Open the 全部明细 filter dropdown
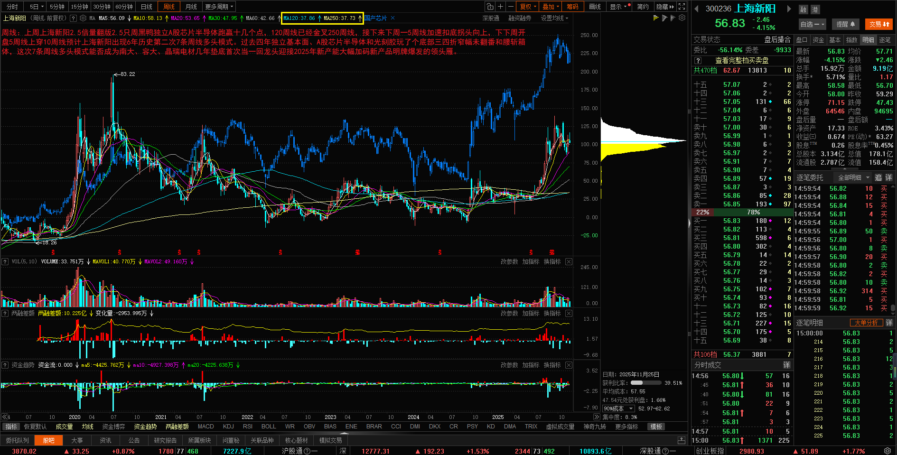This screenshot has height=455, width=897. point(854,177)
